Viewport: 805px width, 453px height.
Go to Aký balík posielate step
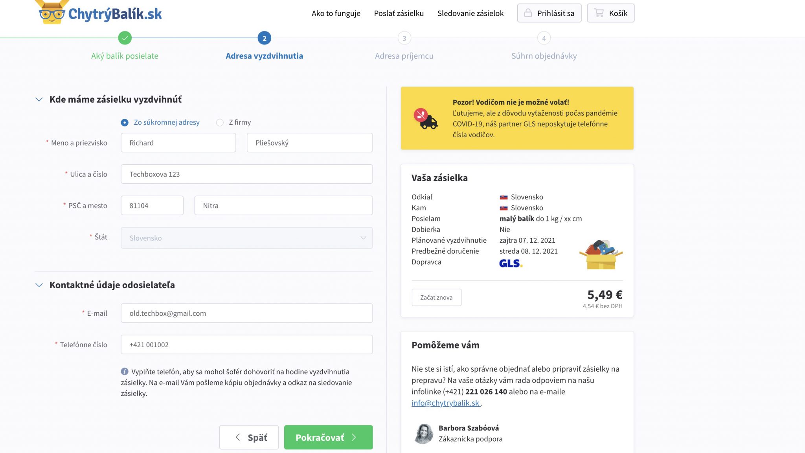pyautogui.click(x=125, y=56)
